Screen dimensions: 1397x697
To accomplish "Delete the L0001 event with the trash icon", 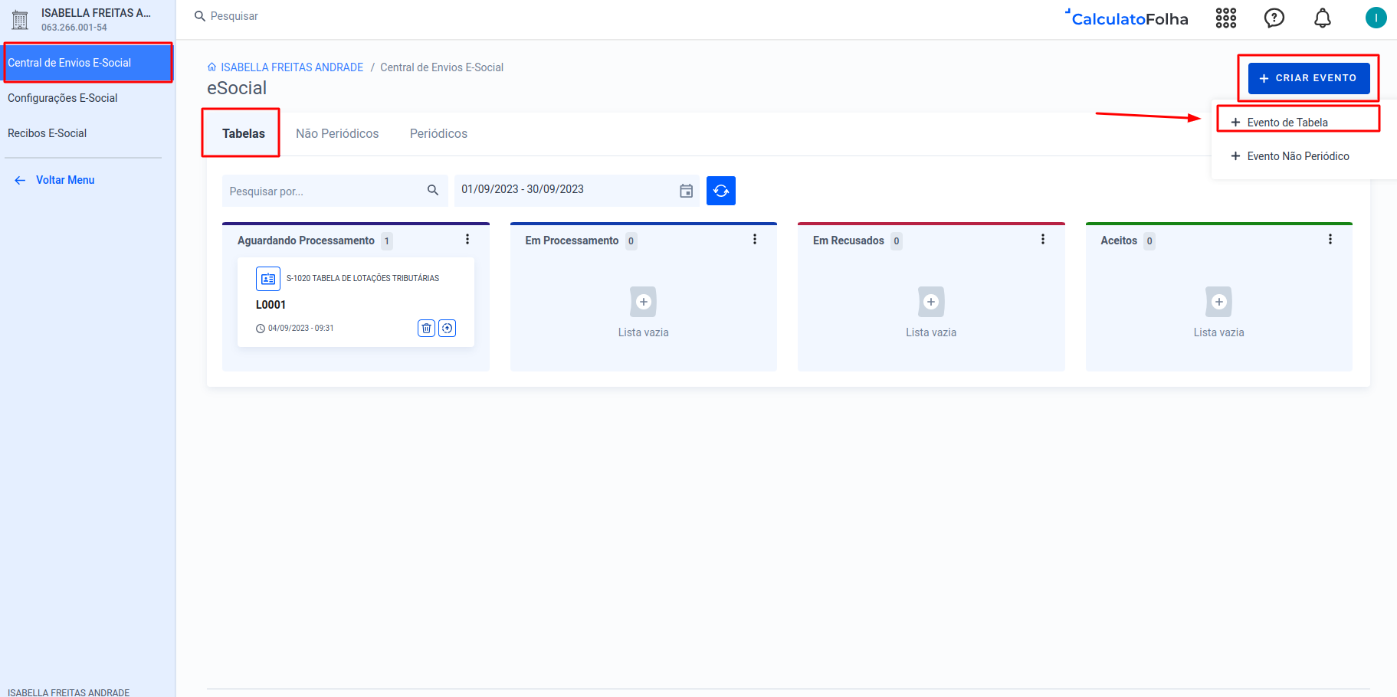I will coord(427,328).
